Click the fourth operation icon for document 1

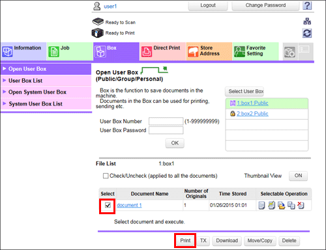click(291, 205)
